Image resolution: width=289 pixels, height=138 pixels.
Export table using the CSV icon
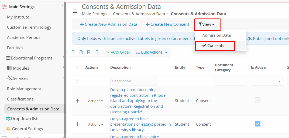point(89,52)
